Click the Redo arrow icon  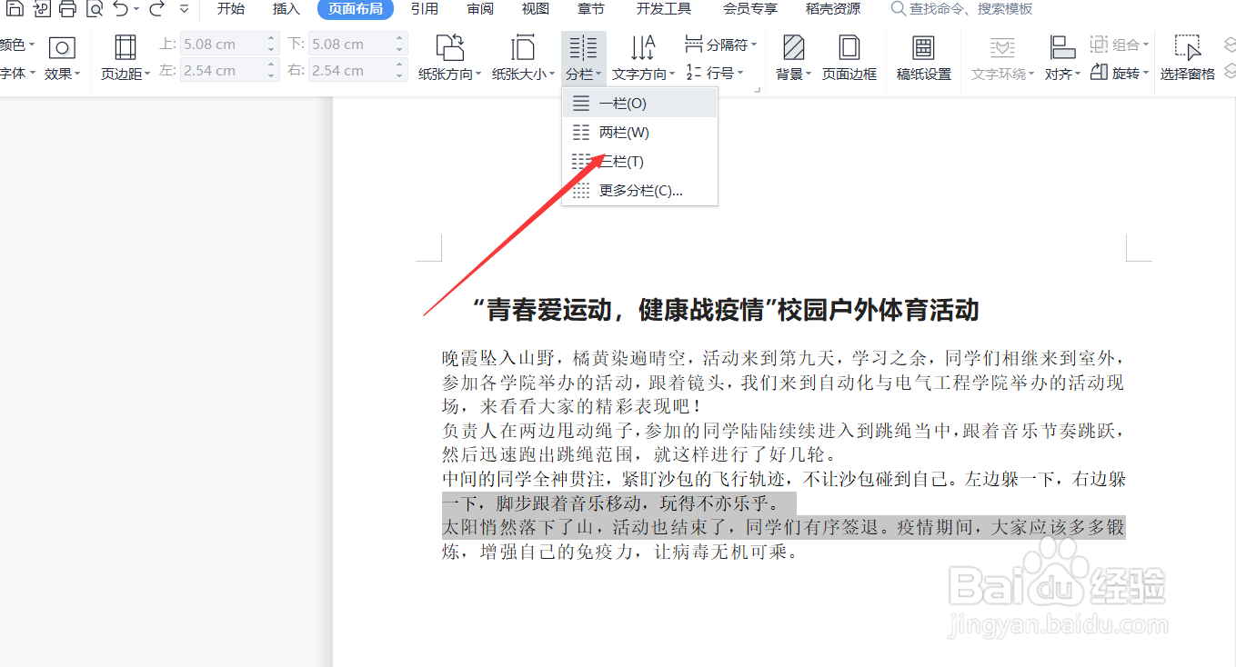pos(157,9)
